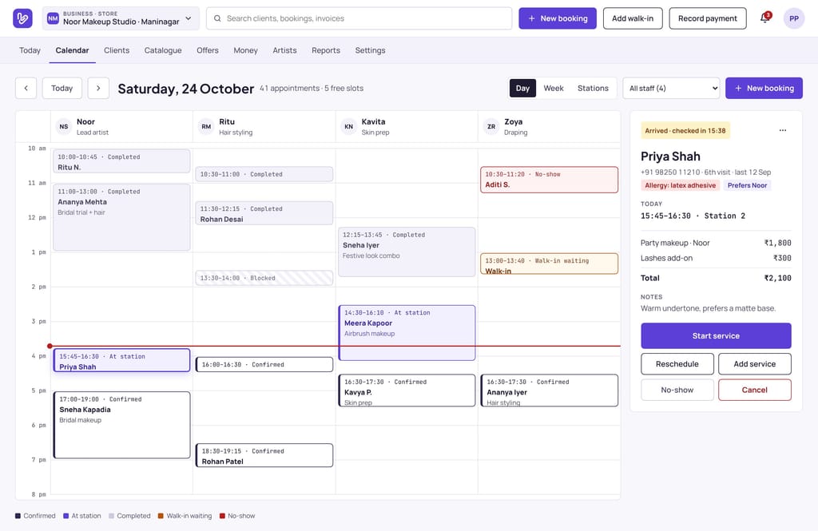Click the current-time marker dot on timeline
The image size is (818, 531).
point(50,346)
